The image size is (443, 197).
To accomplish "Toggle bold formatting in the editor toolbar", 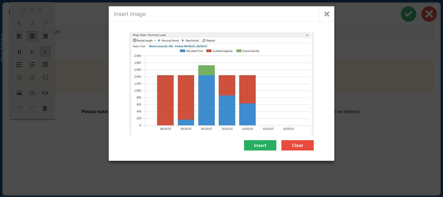I will click(x=19, y=23).
